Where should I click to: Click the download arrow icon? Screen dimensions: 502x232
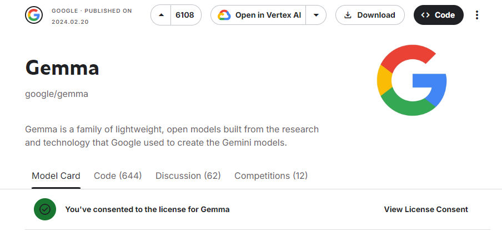(348, 15)
